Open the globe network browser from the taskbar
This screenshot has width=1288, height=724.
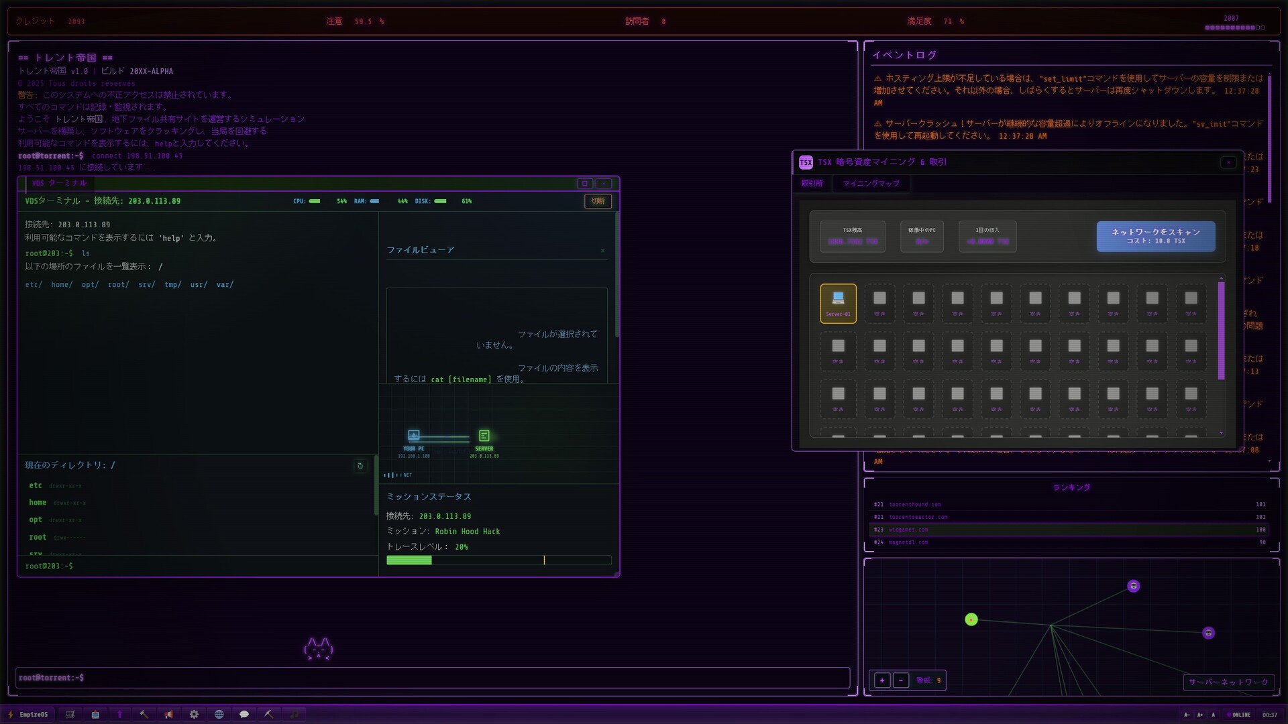click(x=219, y=714)
